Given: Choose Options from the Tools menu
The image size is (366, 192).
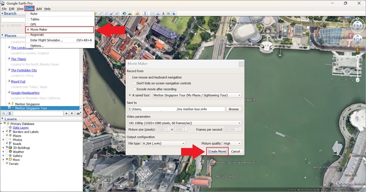Looking at the screenshot, I should 60,46.
